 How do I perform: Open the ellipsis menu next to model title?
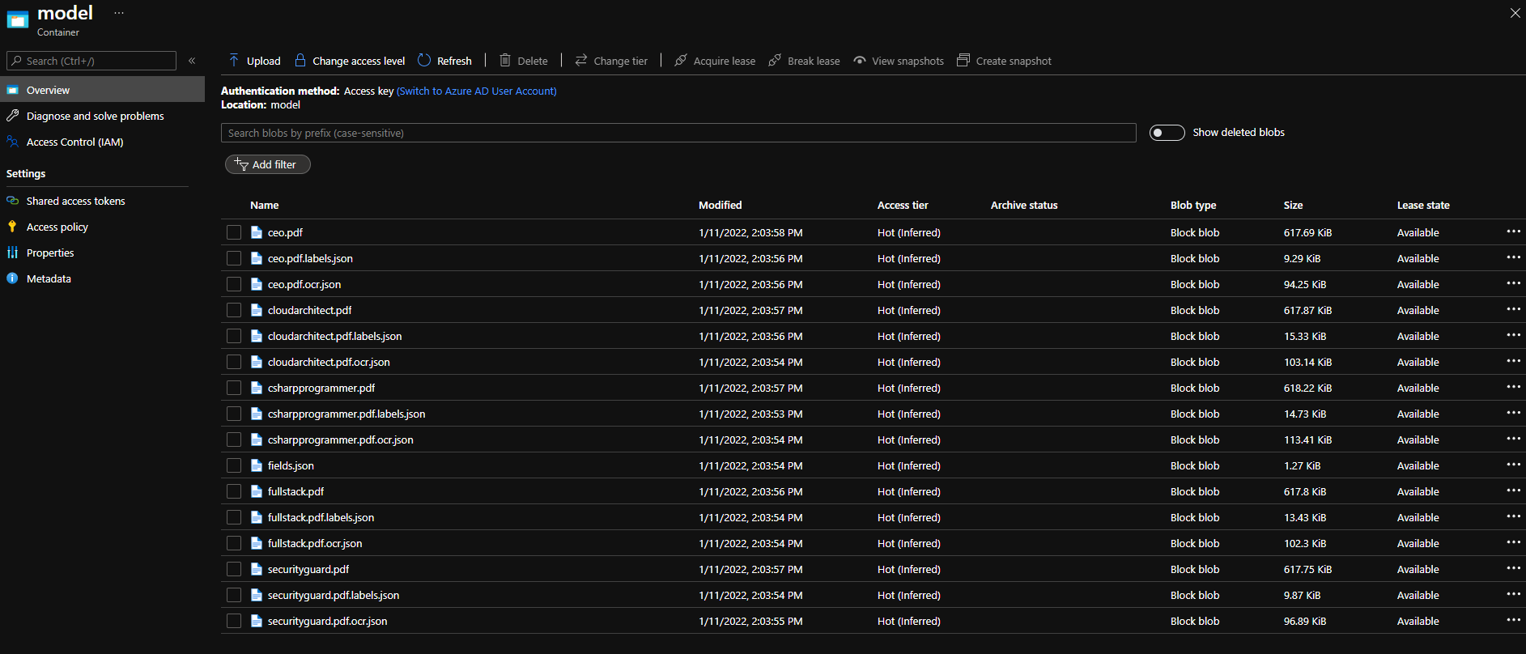coord(119,13)
